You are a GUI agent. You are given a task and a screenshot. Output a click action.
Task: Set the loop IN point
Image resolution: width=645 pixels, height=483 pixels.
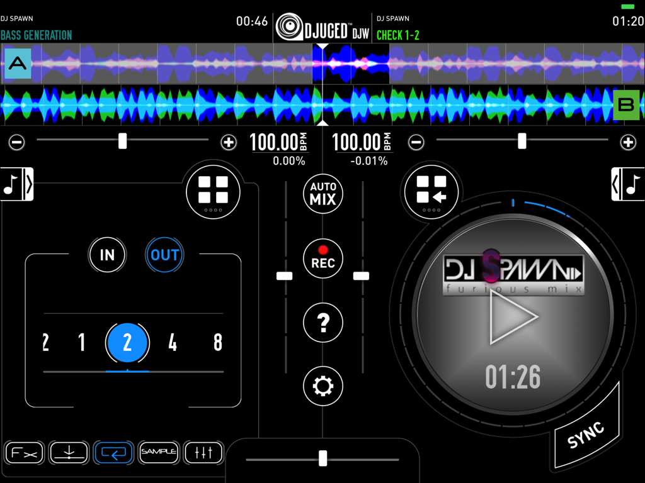[107, 255]
